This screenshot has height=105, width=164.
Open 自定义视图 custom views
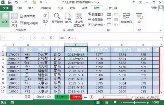point(29,23)
